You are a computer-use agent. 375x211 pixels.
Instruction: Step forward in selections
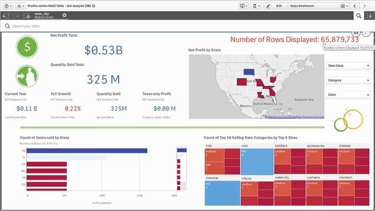click(16, 16)
